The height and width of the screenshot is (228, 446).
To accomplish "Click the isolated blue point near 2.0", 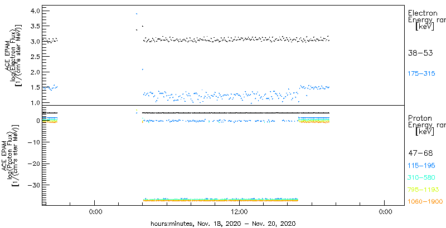I will point(143,69).
